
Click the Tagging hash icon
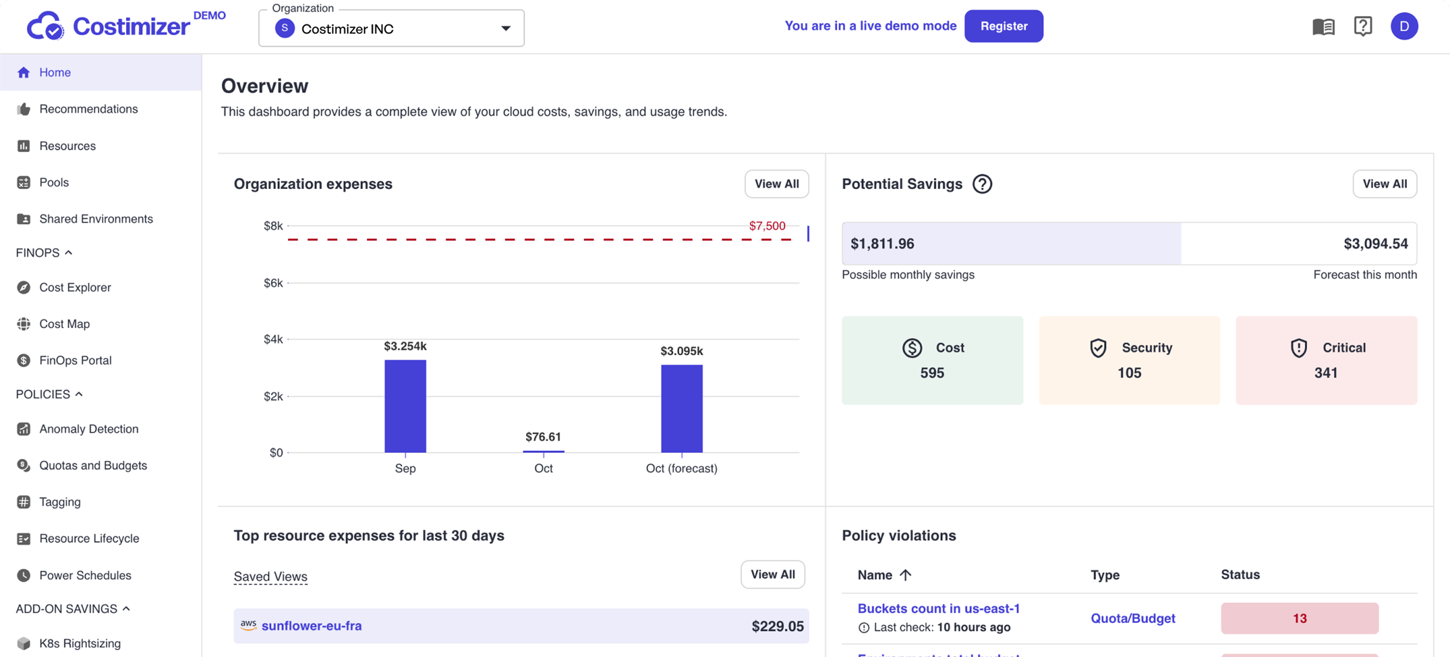click(x=24, y=502)
